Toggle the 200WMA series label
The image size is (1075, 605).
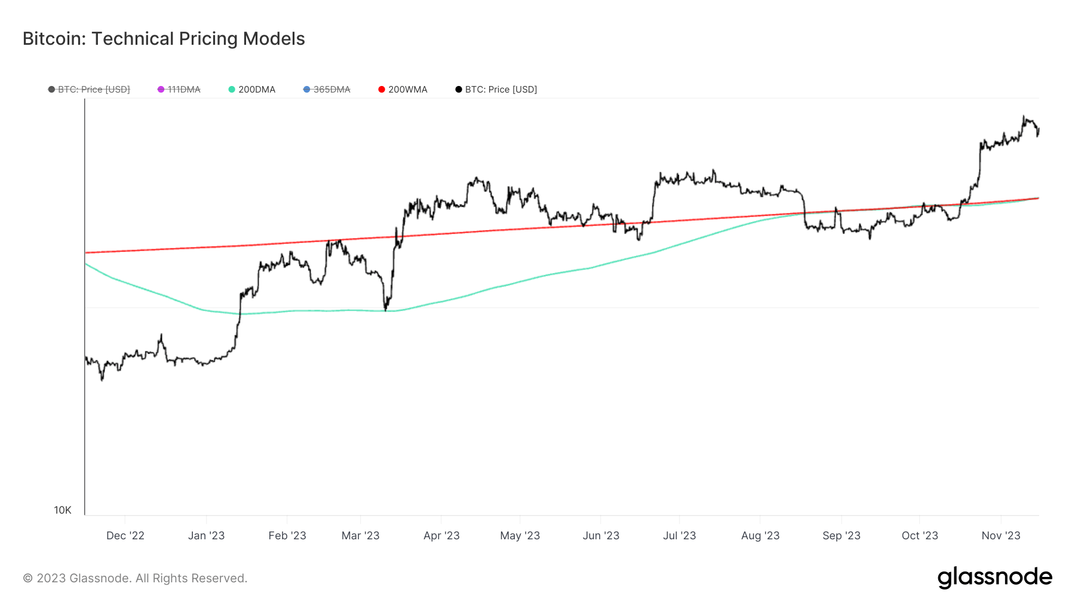tap(408, 90)
